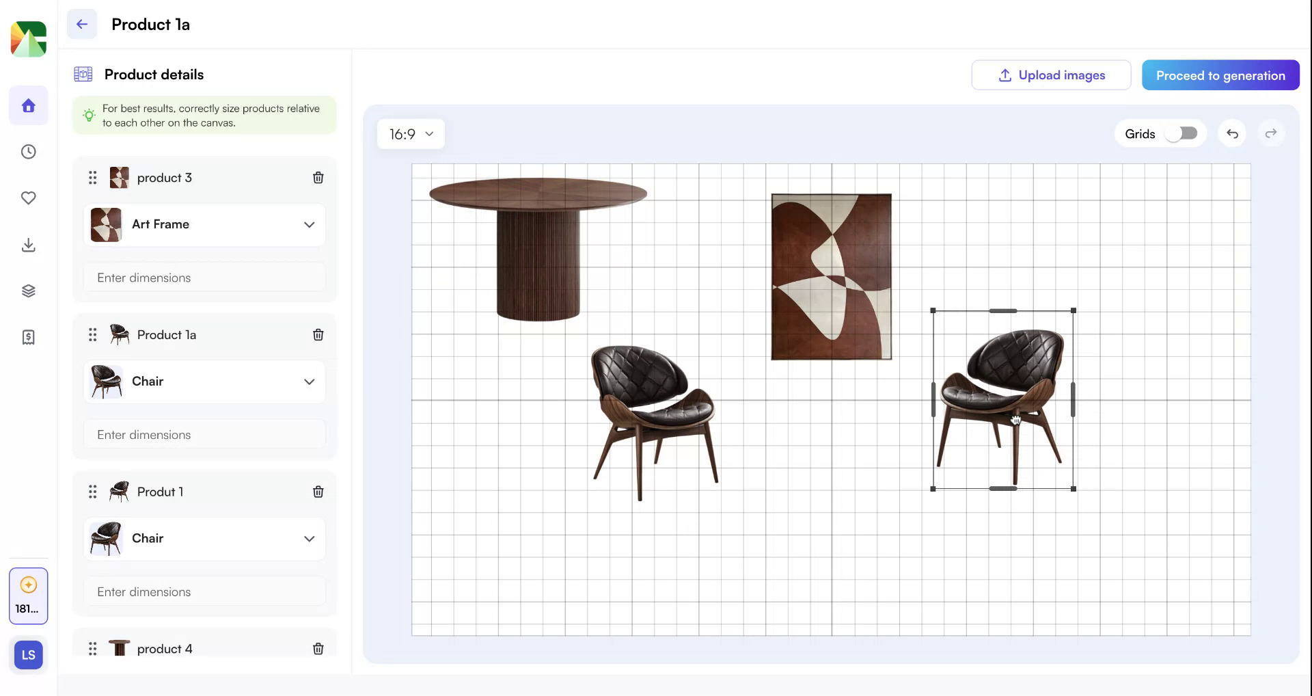Redo the last canvas action
The height and width of the screenshot is (696, 1312).
1270,133
